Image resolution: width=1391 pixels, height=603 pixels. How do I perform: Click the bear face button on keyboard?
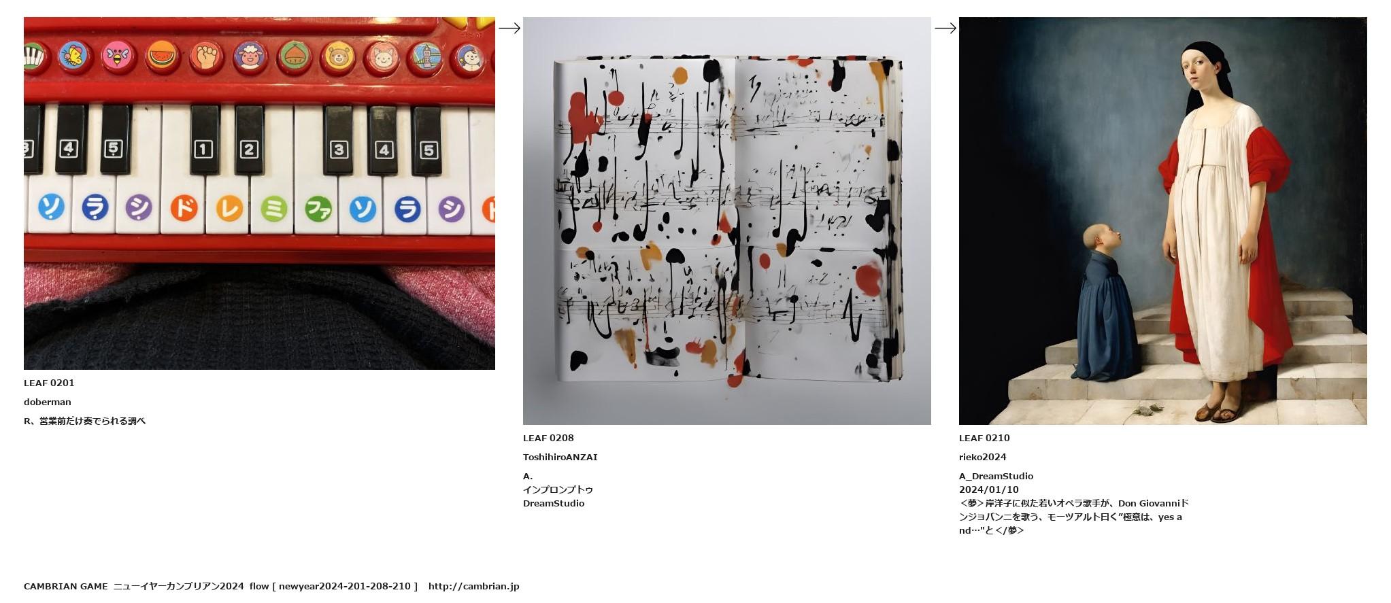coord(338,56)
